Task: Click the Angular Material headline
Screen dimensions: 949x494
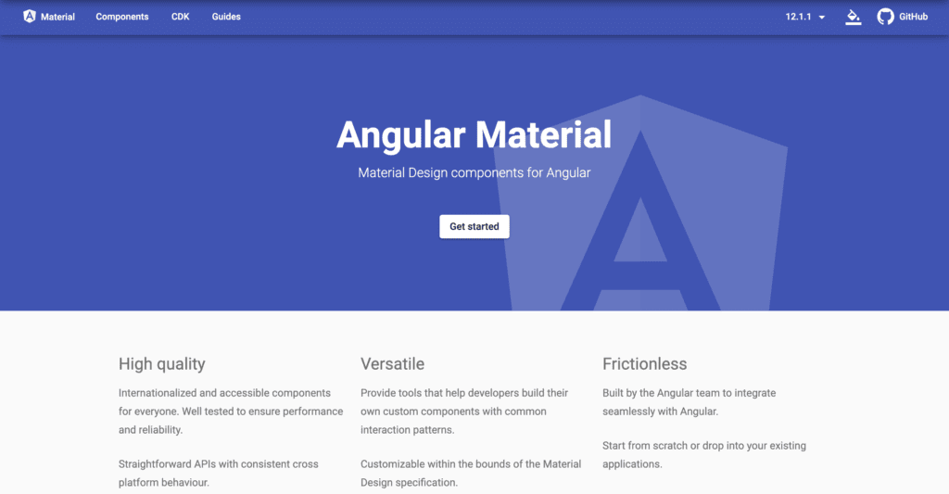Action: coord(474,134)
